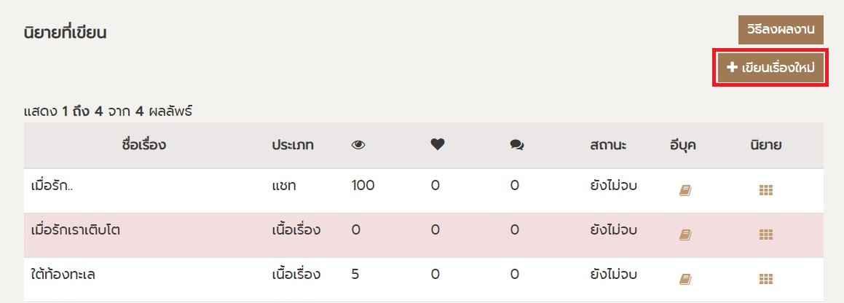Image resolution: width=844 pixels, height=303 pixels.
Task: Open the story titled เมื่อรัก..
Action: [x=52, y=186]
